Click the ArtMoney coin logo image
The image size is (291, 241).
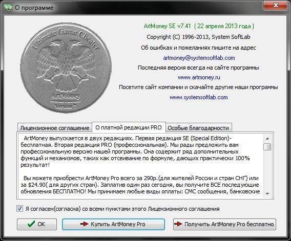[66, 68]
